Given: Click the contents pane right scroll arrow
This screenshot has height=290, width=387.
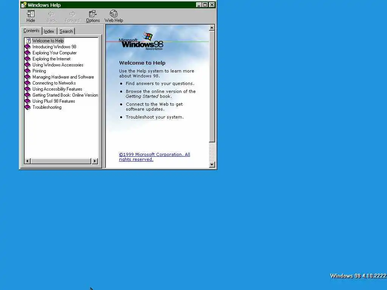Looking at the screenshot, I should pos(95,161).
